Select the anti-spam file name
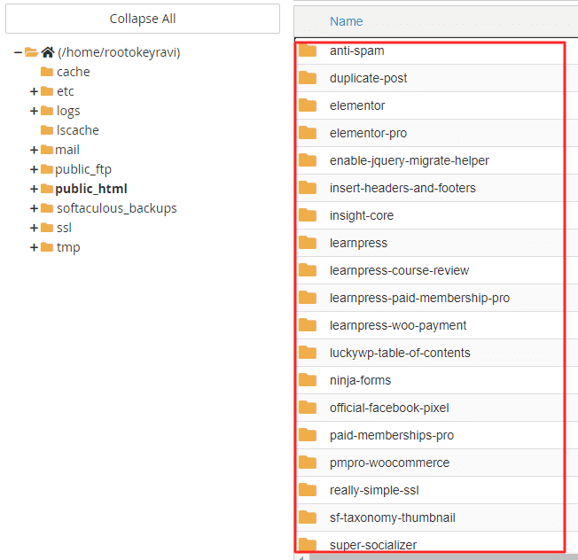 click(x=357, y=51)
